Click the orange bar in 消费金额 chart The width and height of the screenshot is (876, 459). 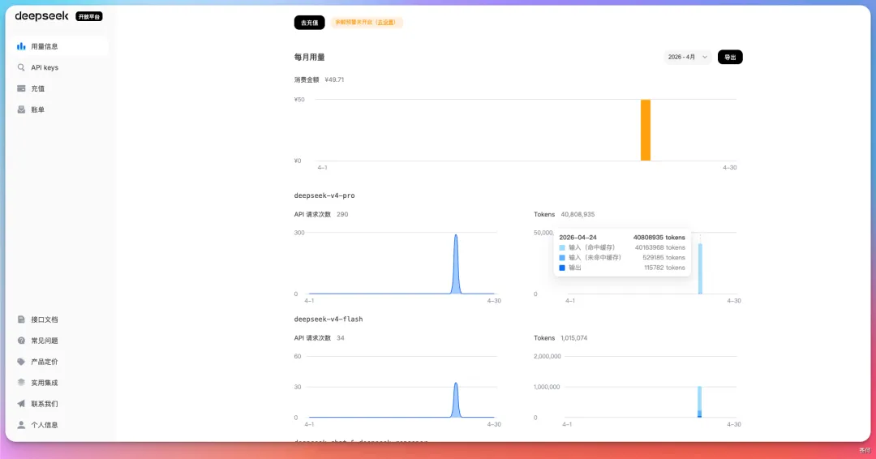[x=646, y=130]
